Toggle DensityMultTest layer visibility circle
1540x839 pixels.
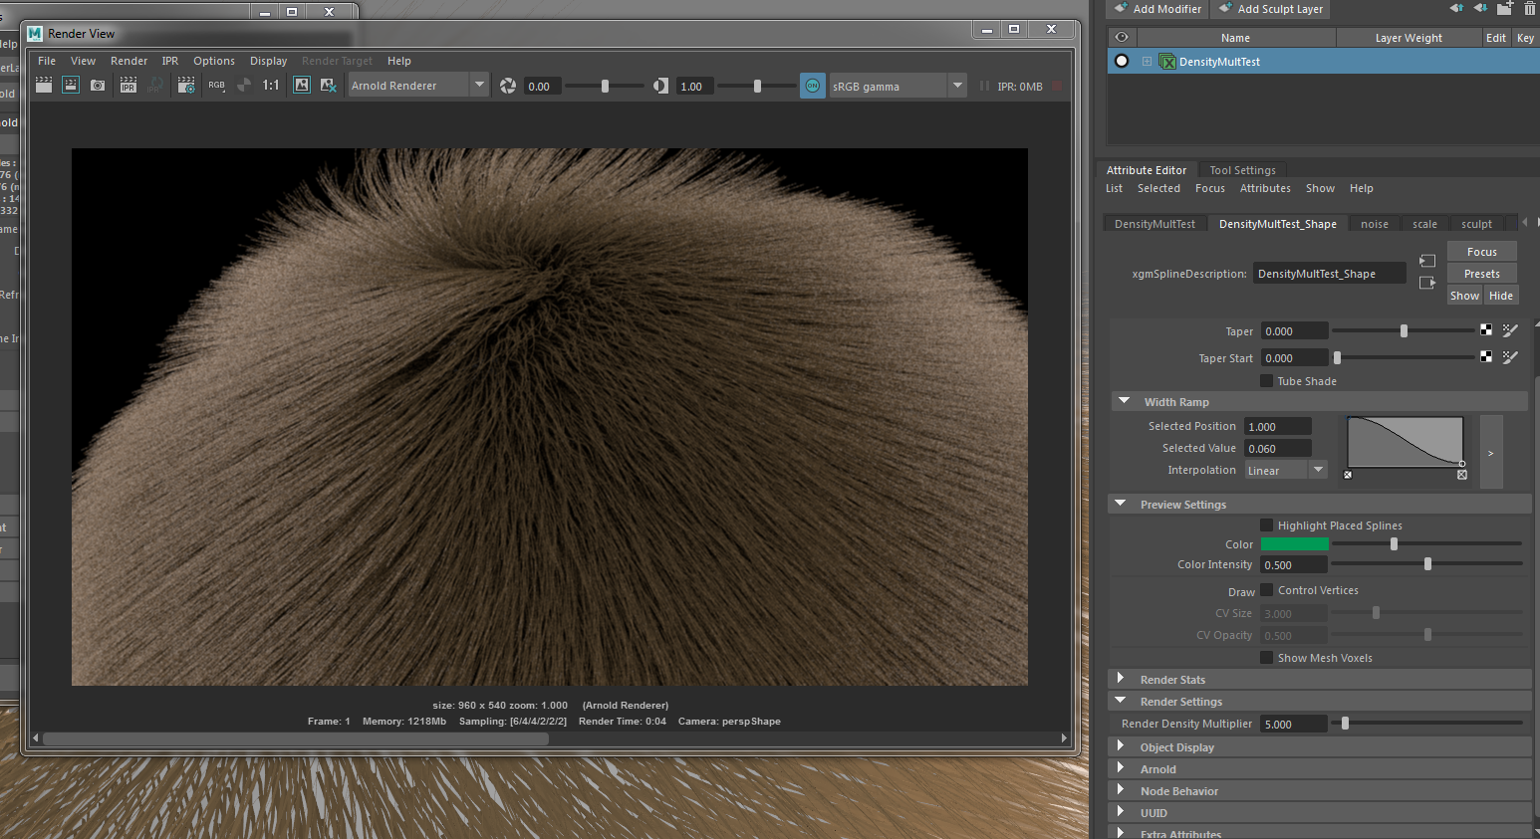(x=1122, y=61)
